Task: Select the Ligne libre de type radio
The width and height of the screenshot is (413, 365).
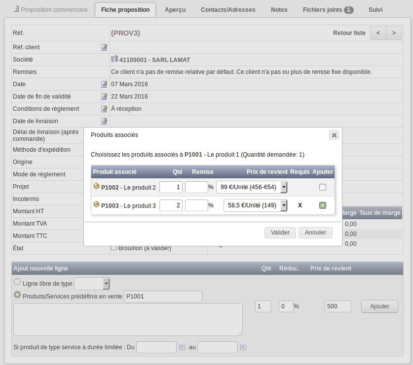Action: [x=17, y=282]
